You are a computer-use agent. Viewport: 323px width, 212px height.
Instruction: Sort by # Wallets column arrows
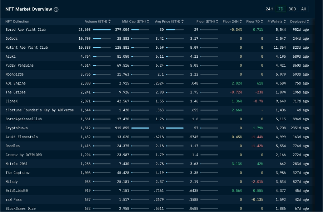(285, 21)
